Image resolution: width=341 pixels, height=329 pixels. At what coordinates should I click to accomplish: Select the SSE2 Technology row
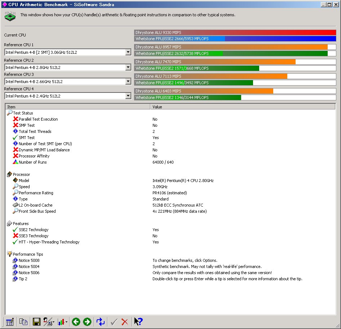click(170, 229)
